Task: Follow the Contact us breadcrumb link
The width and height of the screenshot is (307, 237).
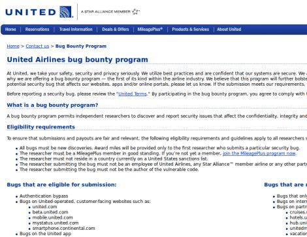Action: tap(37, 46)
